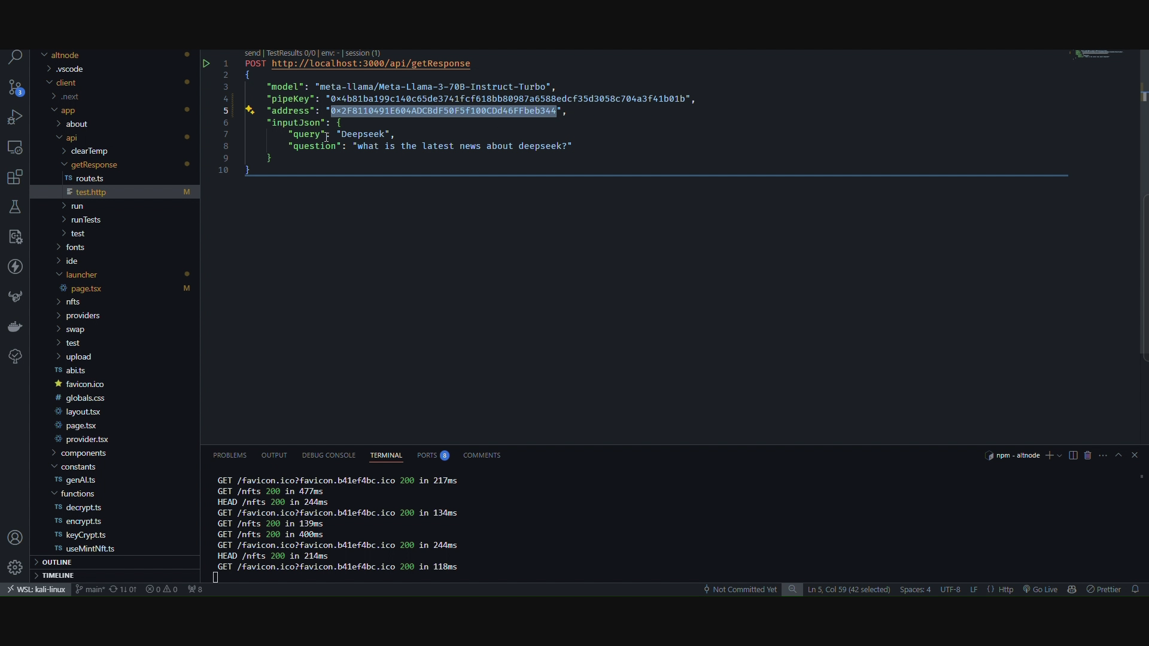Viewport: 1149px width, 646px height.
Task: Create a new terminal with plus icon
Action: coord(1049,456)
